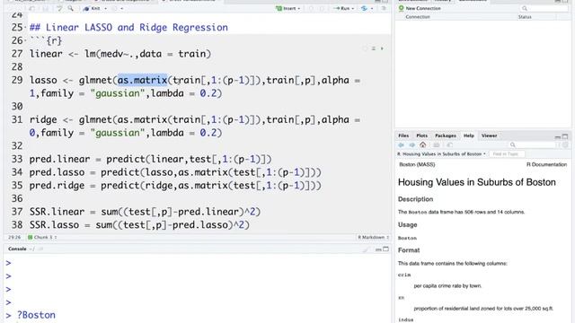Open the Chunk 3 navigator dropdown
Viewport: 575px width, 323px height.
42,237
